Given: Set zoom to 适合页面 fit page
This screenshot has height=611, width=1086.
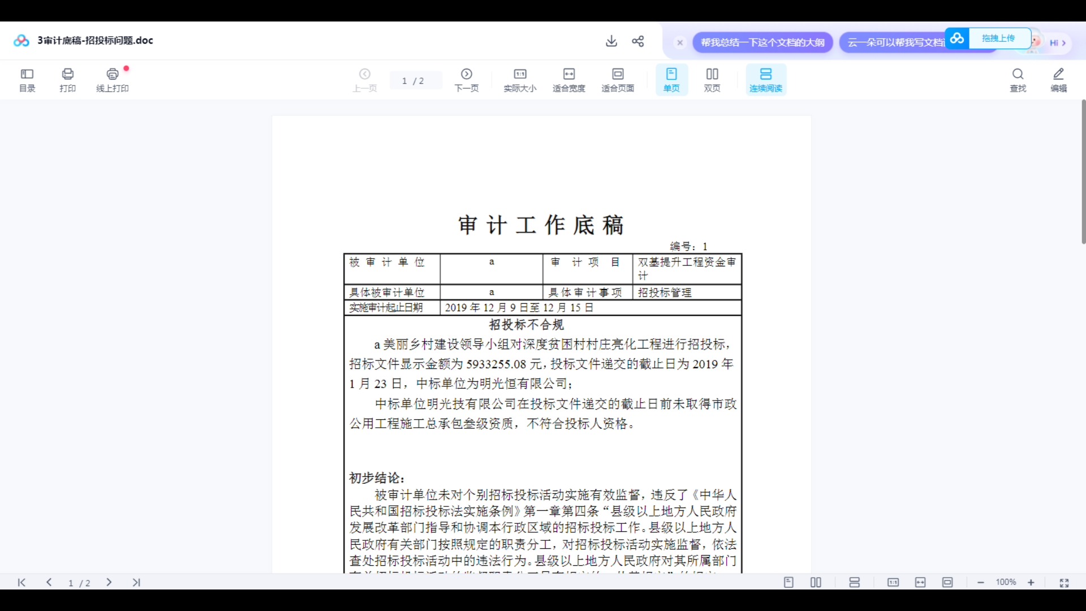Looking at the screenshot, I should click(x=617, y=79).
